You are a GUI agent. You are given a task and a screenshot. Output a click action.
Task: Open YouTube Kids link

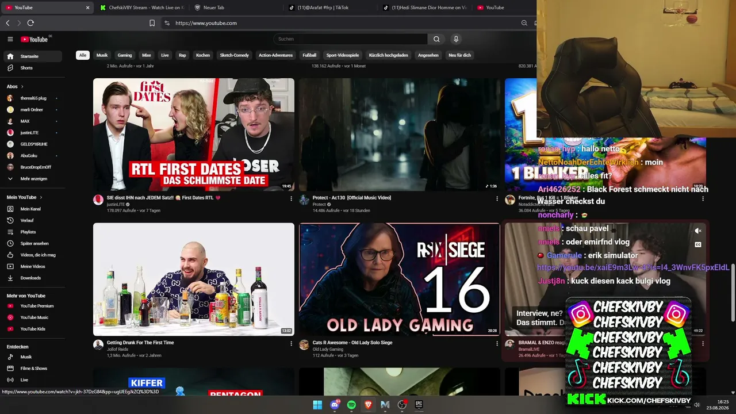[x=33, y=329]
